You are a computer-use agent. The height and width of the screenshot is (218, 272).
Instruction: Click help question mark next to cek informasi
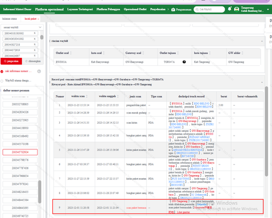pyautogui.click(x=39, y=71)
